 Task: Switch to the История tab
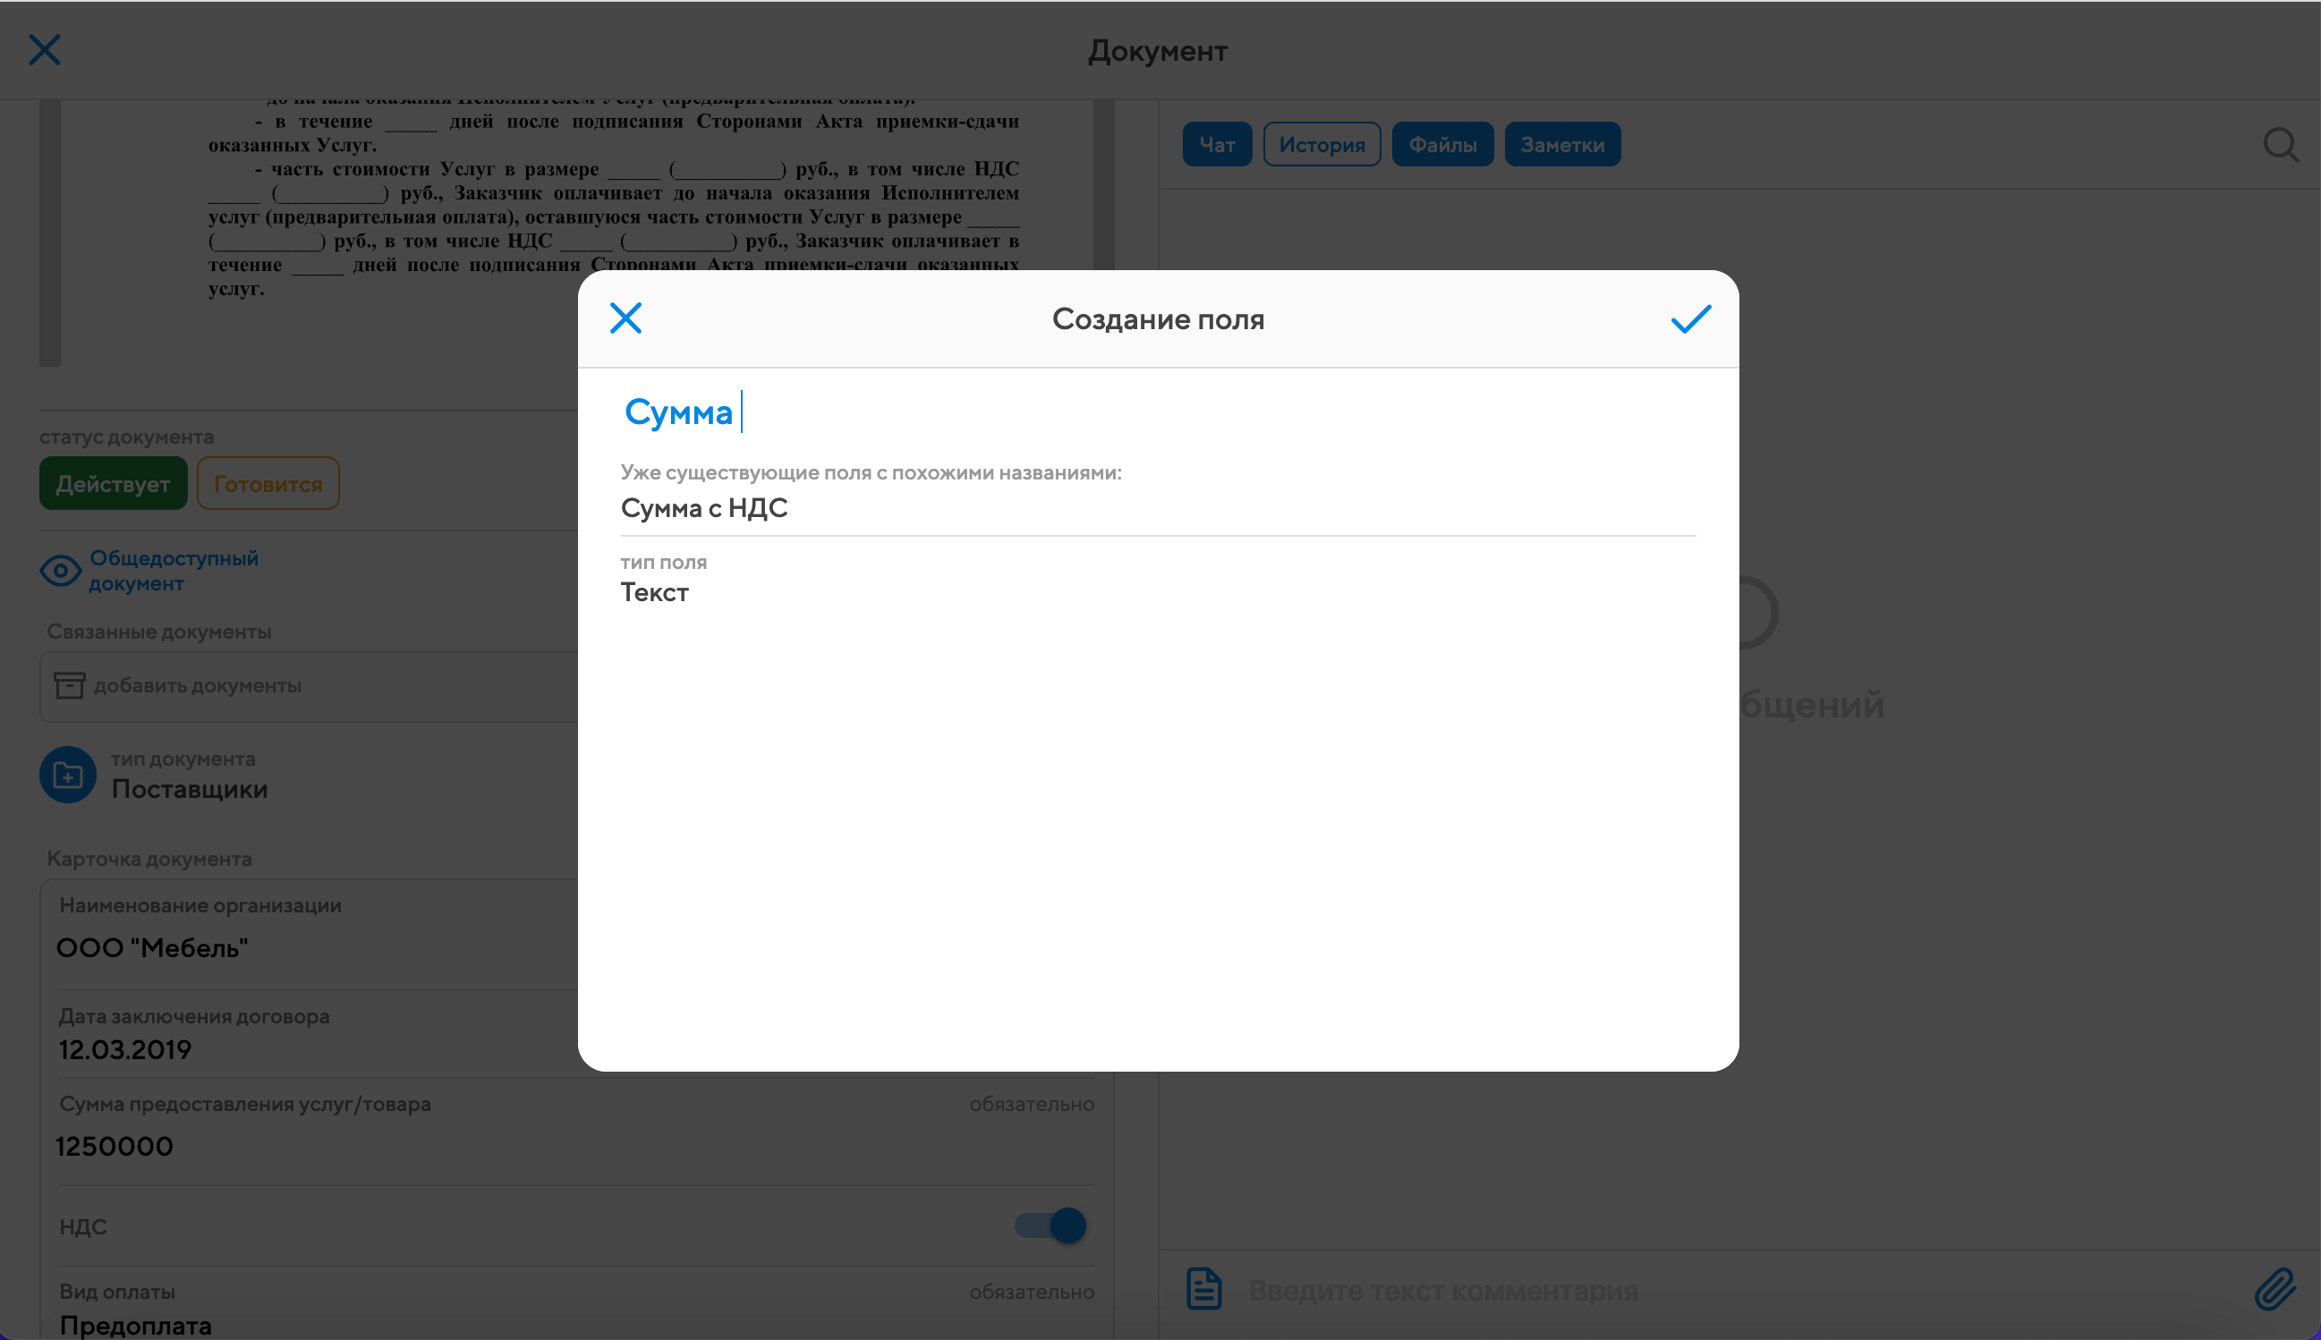[1322, 145]
